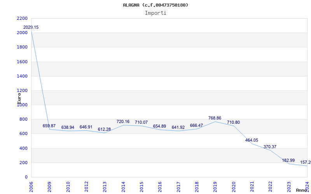The image size is (311, 194).
Task: Click the Anno x-axis title
Action: pyautogui.click(x=302, y=190)
